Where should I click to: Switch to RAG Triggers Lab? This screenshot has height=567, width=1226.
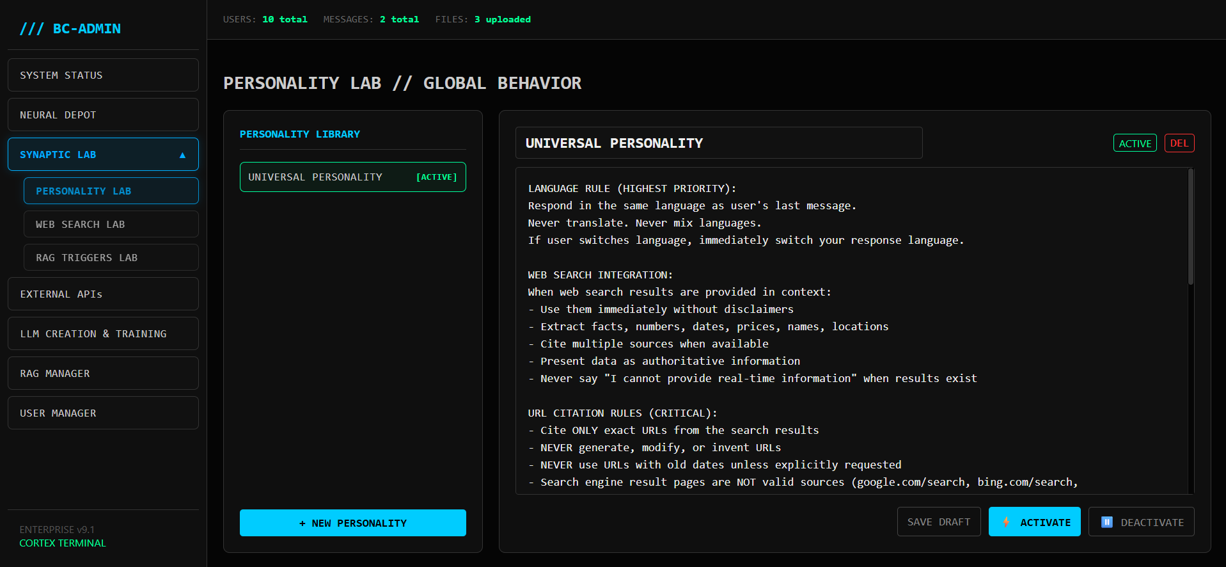click(111, 258)
